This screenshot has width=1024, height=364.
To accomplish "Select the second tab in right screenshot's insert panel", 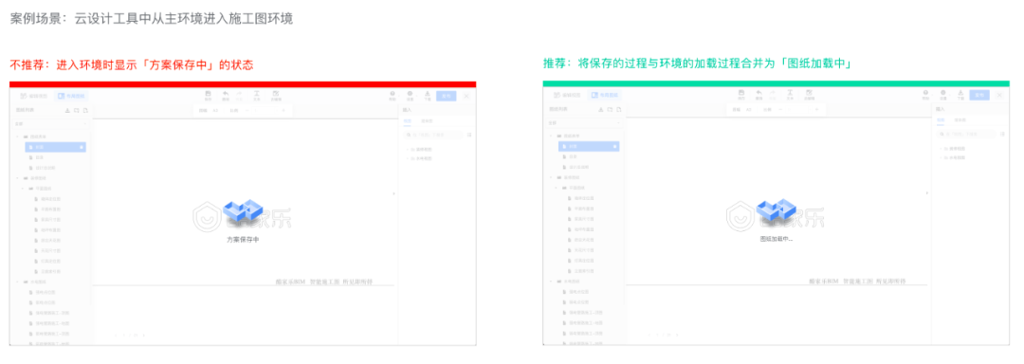I will coord(960,121).
